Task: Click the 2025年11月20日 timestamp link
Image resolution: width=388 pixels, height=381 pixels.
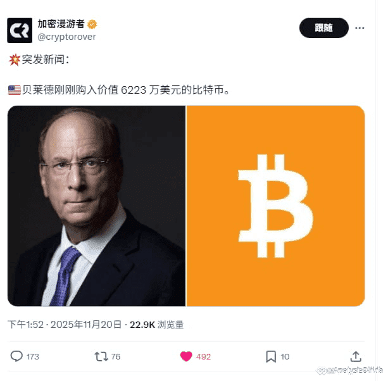Action: (x=86, y=324)
